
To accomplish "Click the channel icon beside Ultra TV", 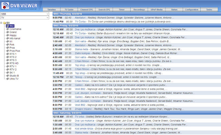I will [8, 79].
